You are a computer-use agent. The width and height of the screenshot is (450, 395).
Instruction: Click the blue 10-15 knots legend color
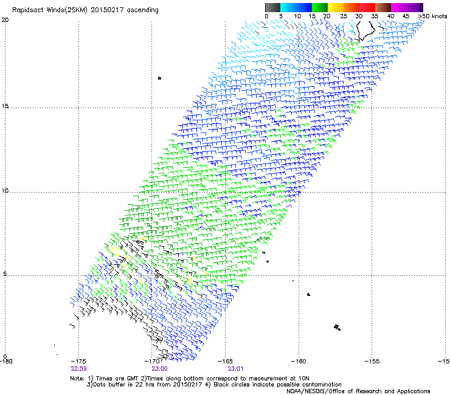[304, 7]
